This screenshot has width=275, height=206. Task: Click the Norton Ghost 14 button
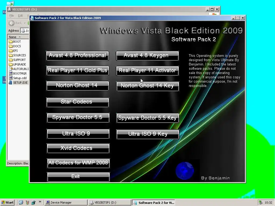click(x=78, y=86)
